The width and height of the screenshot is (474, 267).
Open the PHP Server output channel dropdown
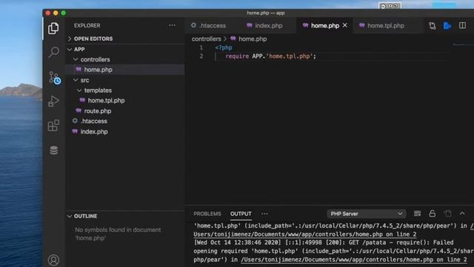tap(366, 214)
